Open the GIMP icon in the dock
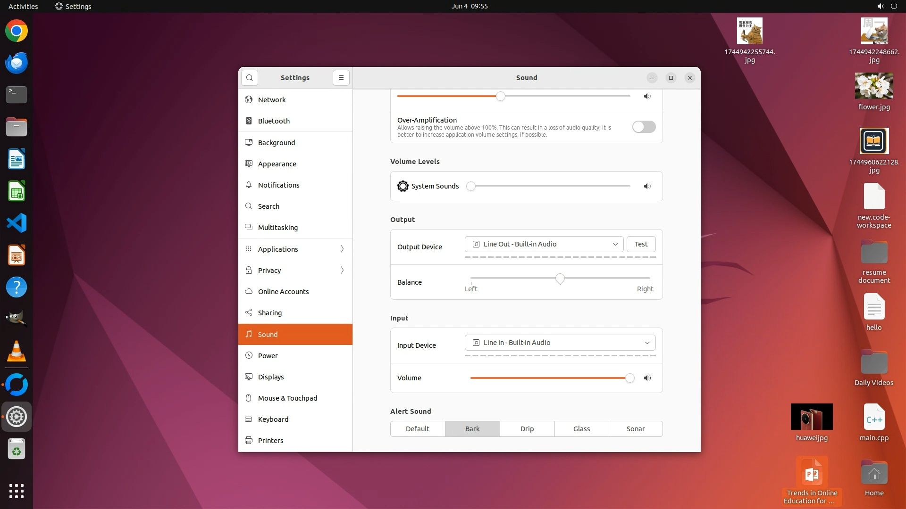The width and height of the screenshot is (906, 509). click(x=17, y=319)
